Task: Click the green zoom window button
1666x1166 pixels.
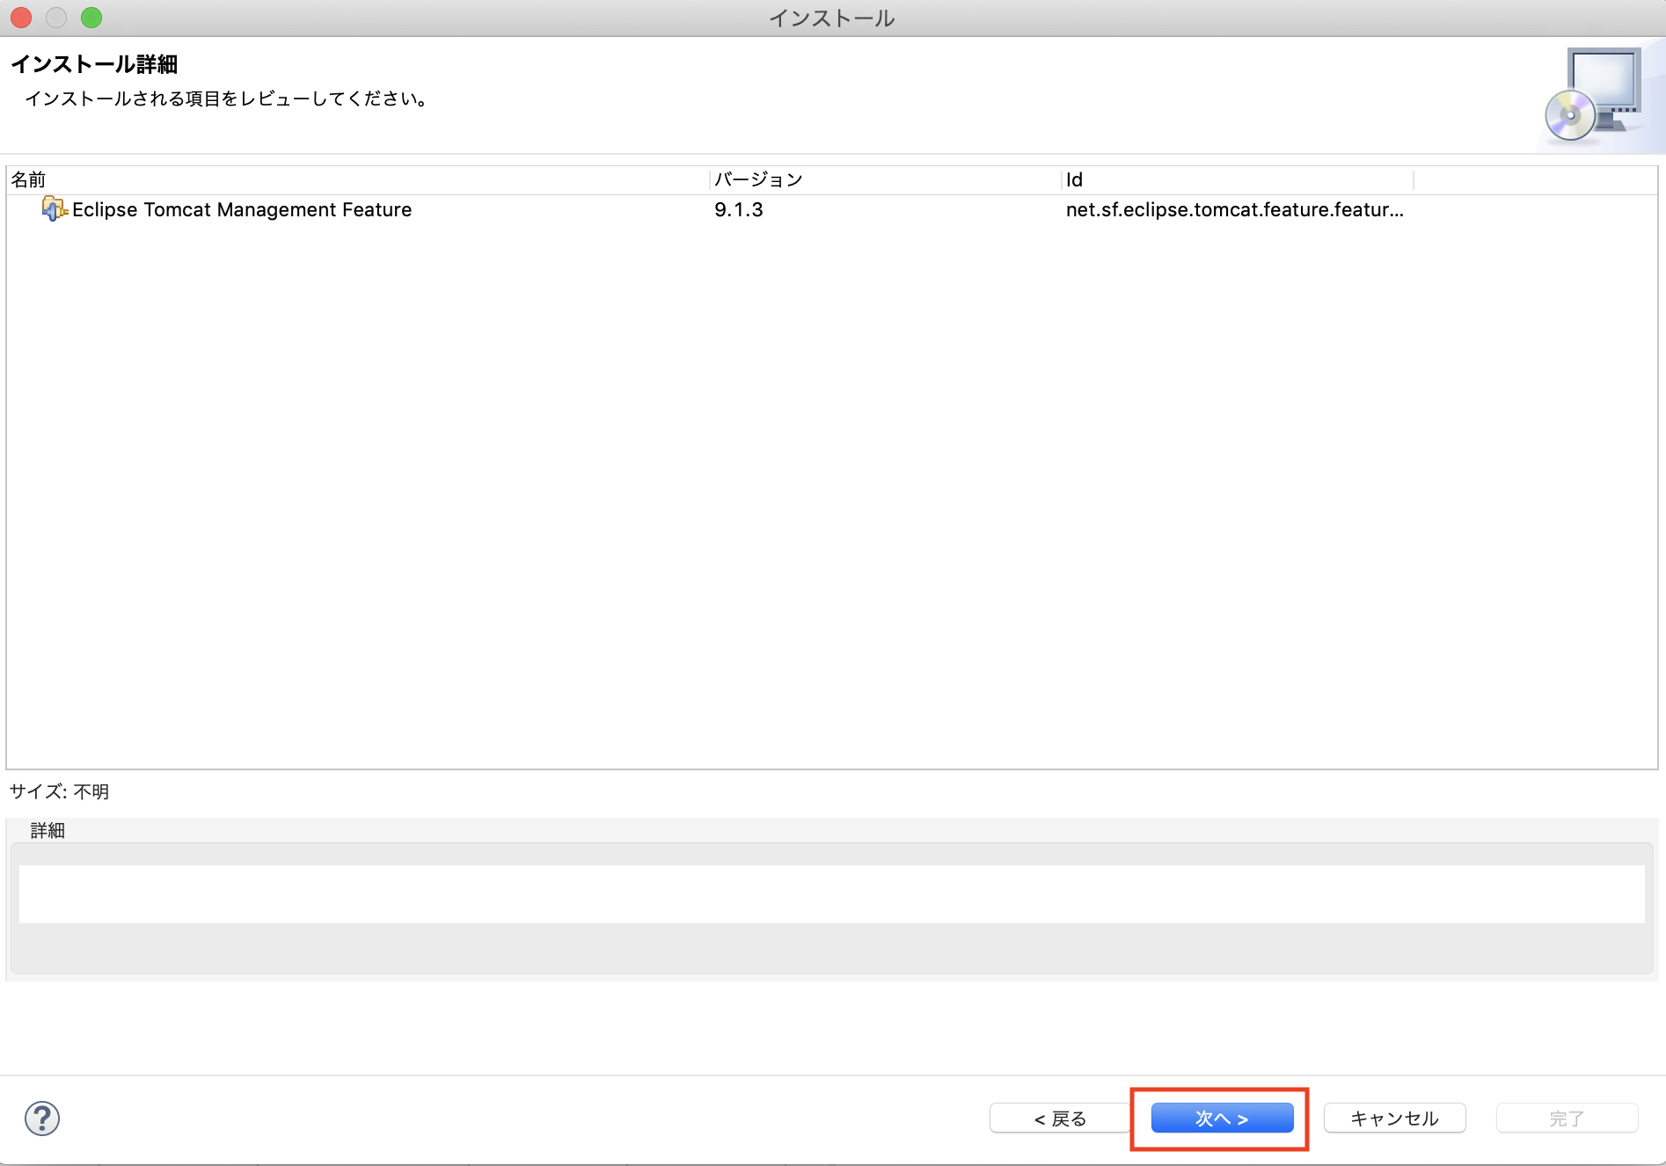Action: 91,18
